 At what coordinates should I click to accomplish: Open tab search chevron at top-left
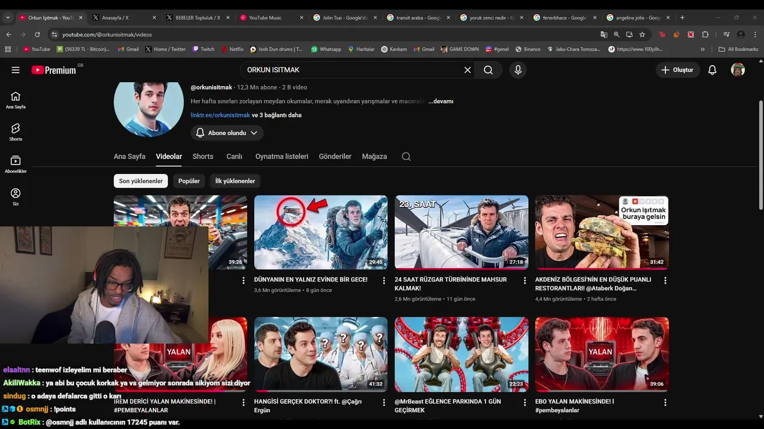[x=8, y=18]
